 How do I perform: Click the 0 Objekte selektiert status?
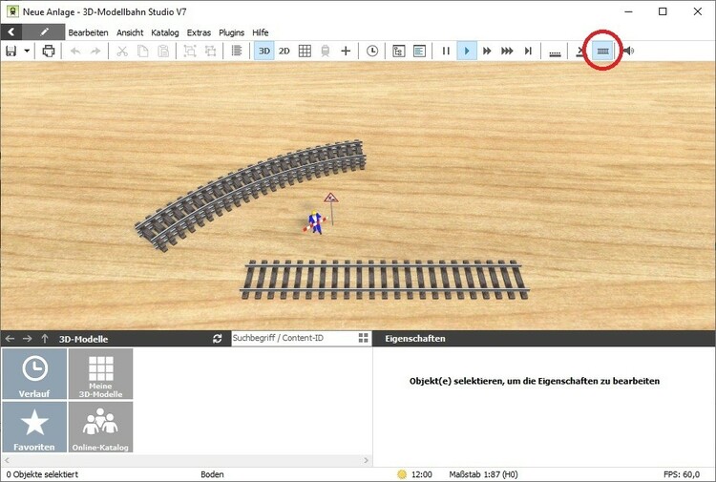[42, 474]
